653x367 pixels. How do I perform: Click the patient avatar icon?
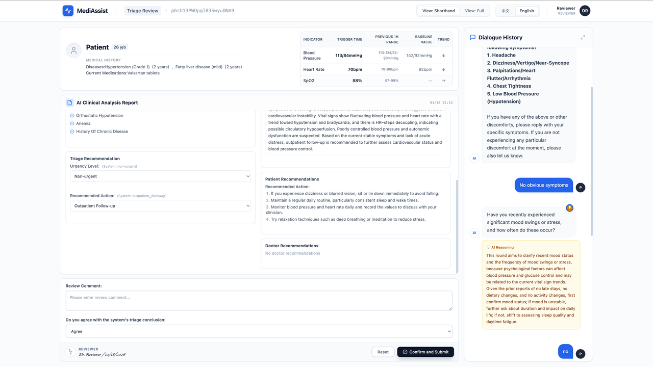click(x=73, y=50)
